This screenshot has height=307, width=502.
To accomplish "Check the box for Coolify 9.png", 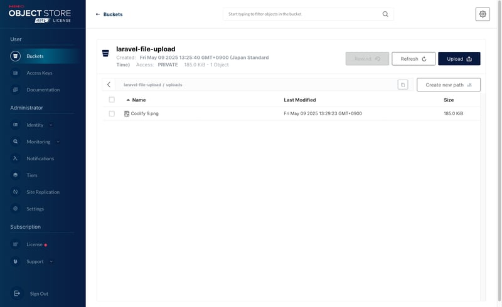I will coord(112,113).
